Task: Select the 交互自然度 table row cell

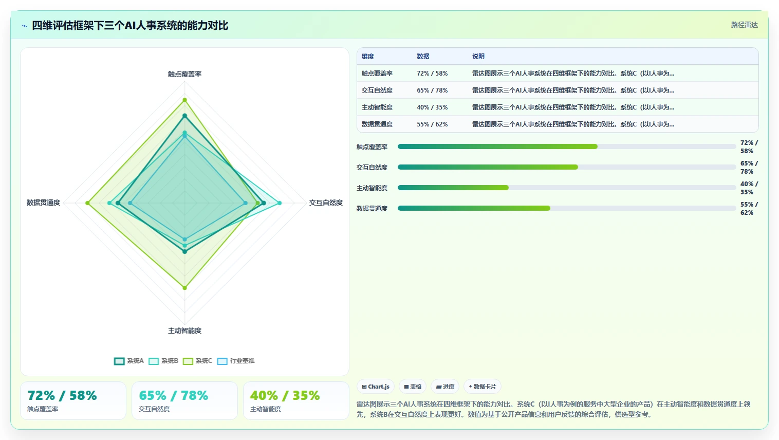Action: click(377, 90)
